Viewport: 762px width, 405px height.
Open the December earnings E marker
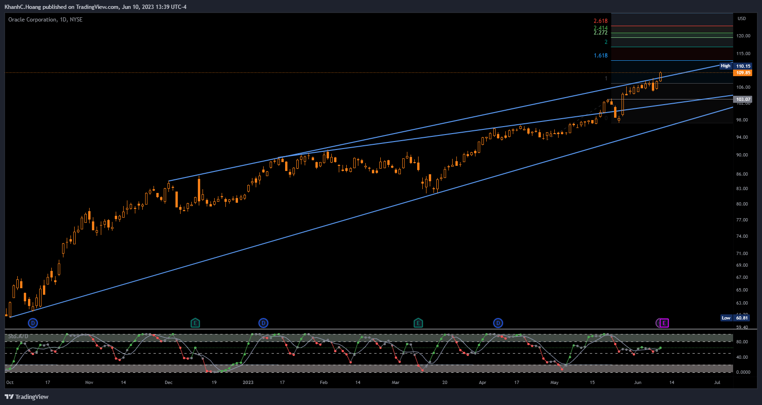pyautogui.click(x=195, y=323)
